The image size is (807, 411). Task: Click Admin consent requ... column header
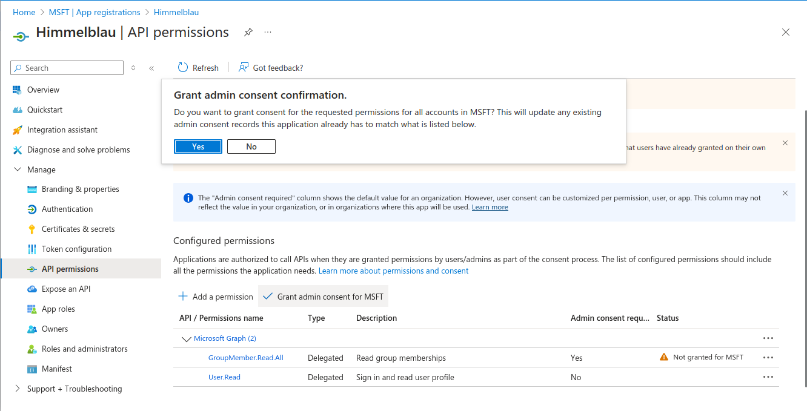click(610, 318)
